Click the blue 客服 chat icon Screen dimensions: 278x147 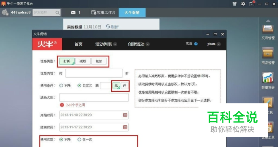pyautogui.click(x=196, y=44)
